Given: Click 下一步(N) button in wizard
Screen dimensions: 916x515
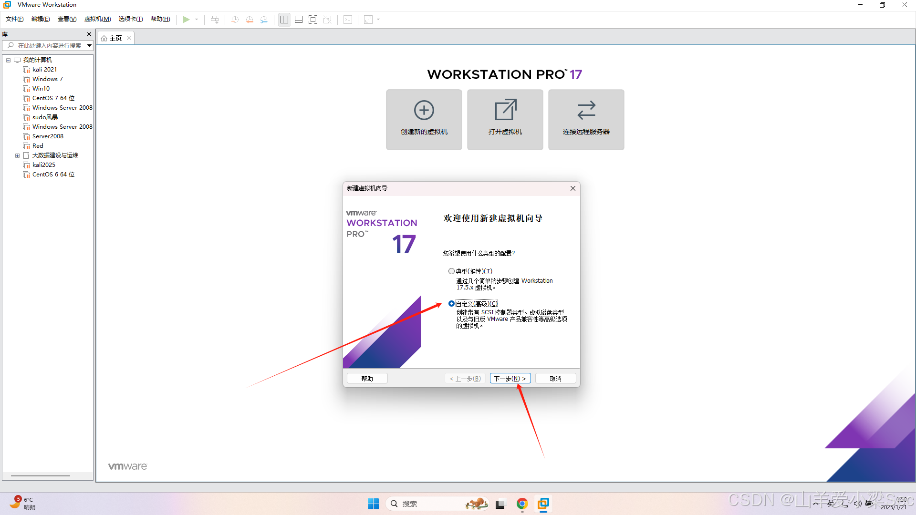Looking at the screenshot, I should [510, 379].
